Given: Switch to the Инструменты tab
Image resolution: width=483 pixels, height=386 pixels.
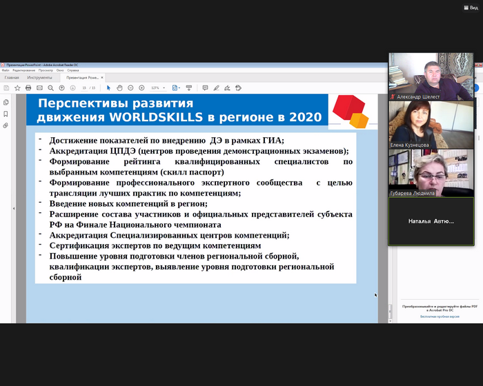Looking at the screenshot, I should pyautogui.click(x=39, y=78).
